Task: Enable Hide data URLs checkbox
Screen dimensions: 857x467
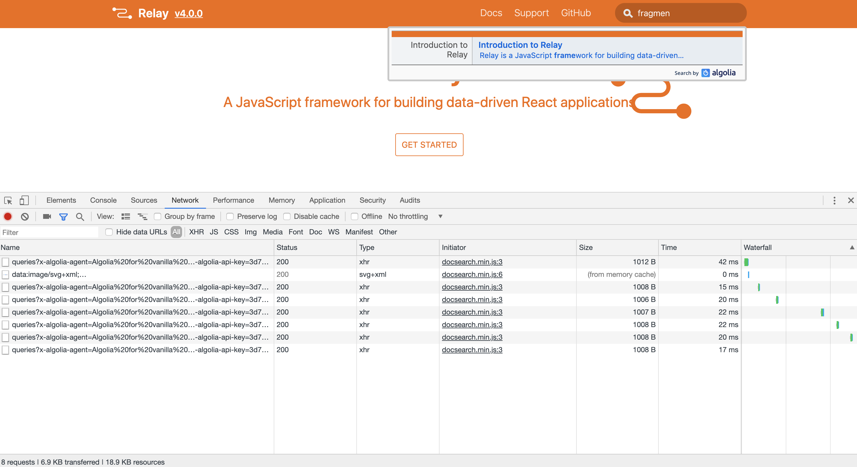Action: pos(109,232)
